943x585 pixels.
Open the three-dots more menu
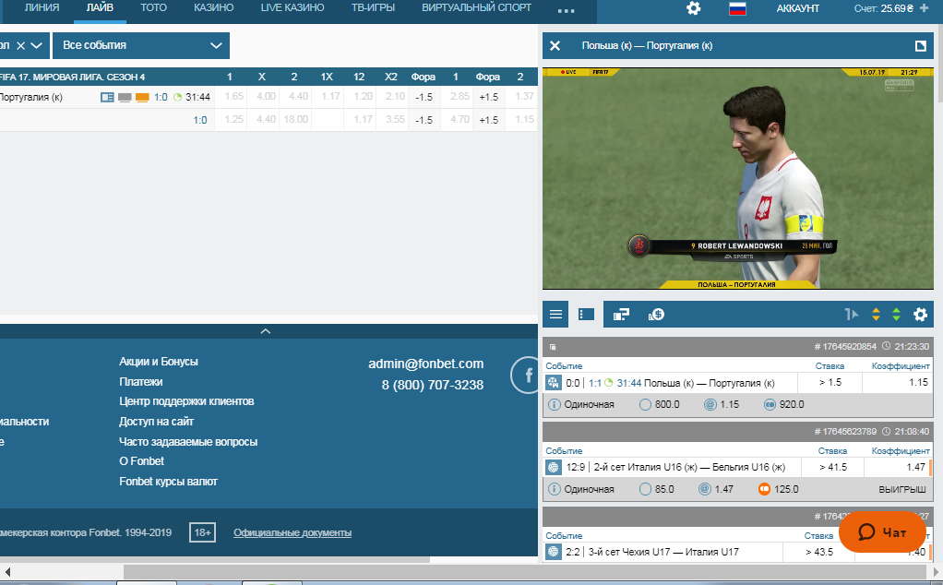pos(566,10)
